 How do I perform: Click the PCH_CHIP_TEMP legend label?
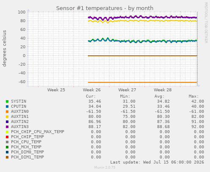click(27, 137)
